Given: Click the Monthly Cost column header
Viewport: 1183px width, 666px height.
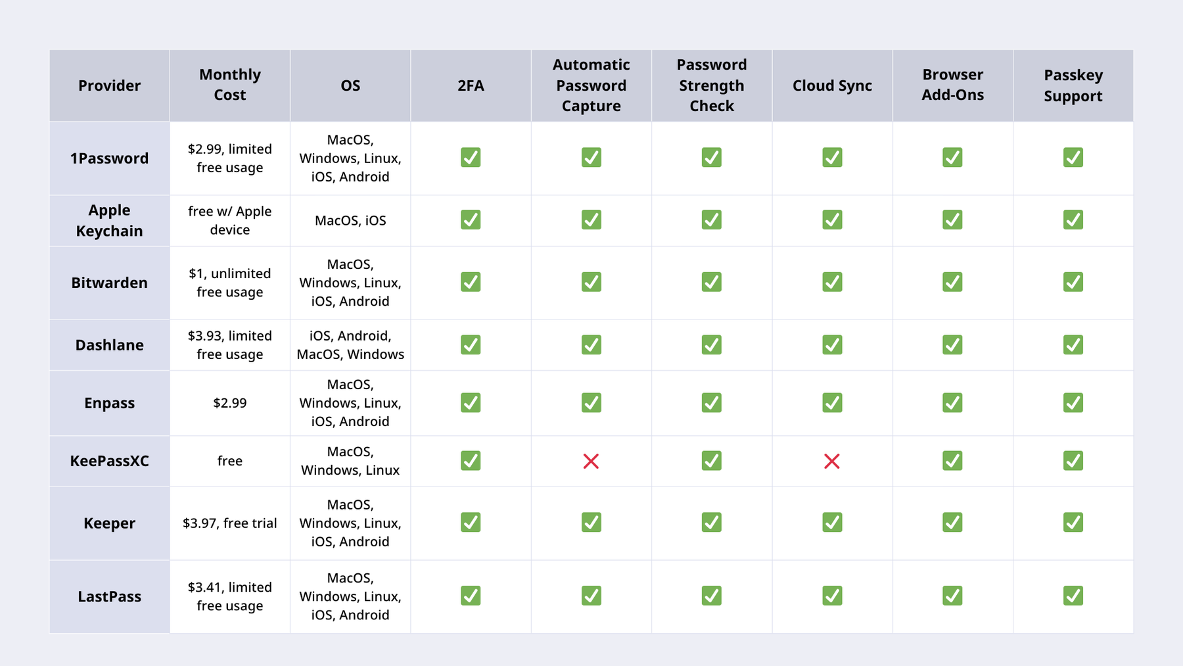Looking at the screenshot, I should [x=229, y=85].
